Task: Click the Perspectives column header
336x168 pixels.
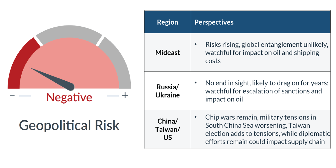Action: click(214, 22)
